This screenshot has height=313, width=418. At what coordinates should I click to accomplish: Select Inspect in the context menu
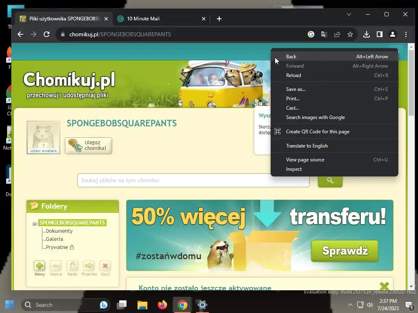[334, 169]
